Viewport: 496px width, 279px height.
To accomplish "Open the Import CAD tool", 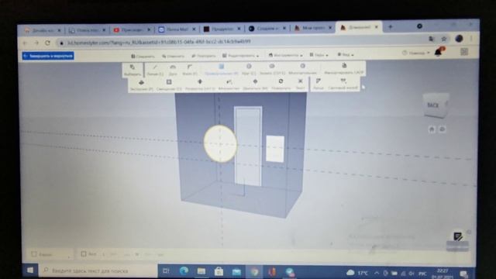I will (344, 69).
